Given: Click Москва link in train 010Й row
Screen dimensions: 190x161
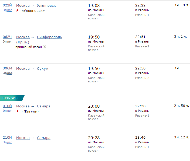Looking at the screenshot, I should click(23, 106).
